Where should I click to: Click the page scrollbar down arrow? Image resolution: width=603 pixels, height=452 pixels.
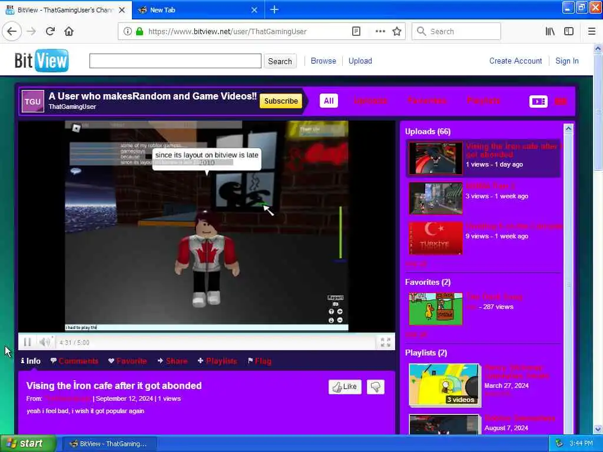(x=598, y=429)
